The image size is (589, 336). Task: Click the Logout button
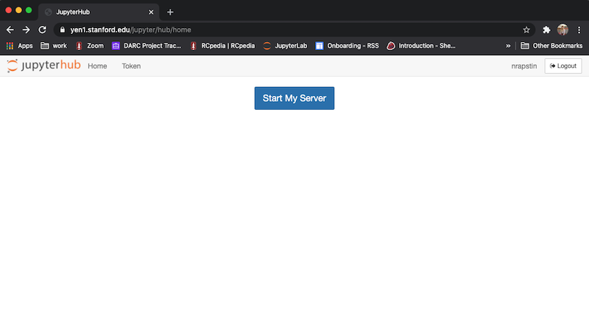point(562,66)
